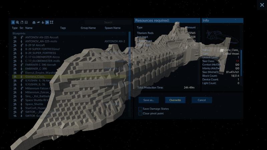Click source icon of Gloriana_Class_ row
Image resolution: width=267 pixels, height=150 pixels.
coord(21,77)
